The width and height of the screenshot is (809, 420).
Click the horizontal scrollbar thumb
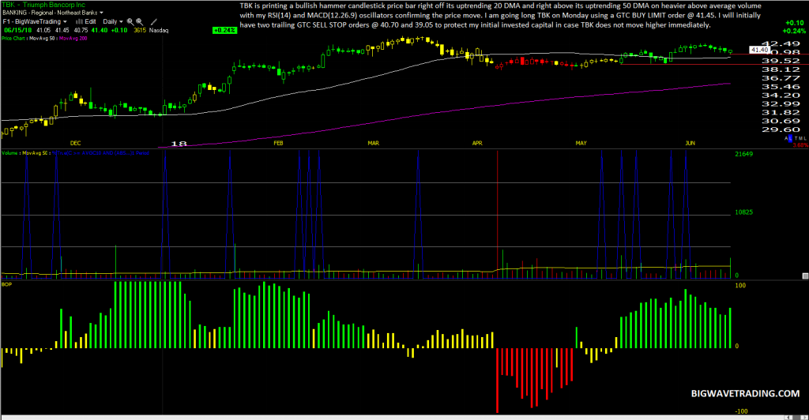(796, 418)
